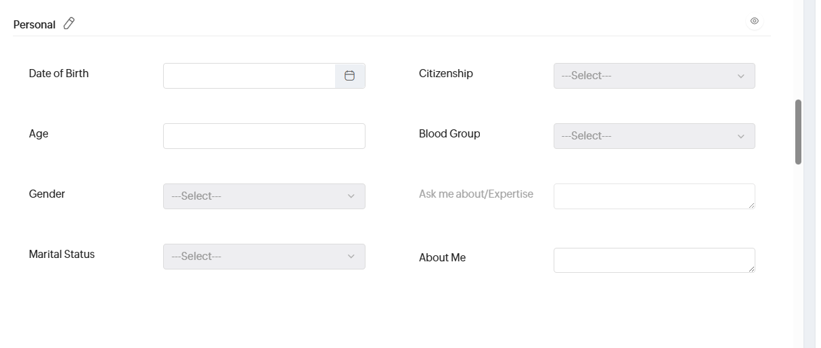Click the Blood Group label text

(x=449, y=133)
